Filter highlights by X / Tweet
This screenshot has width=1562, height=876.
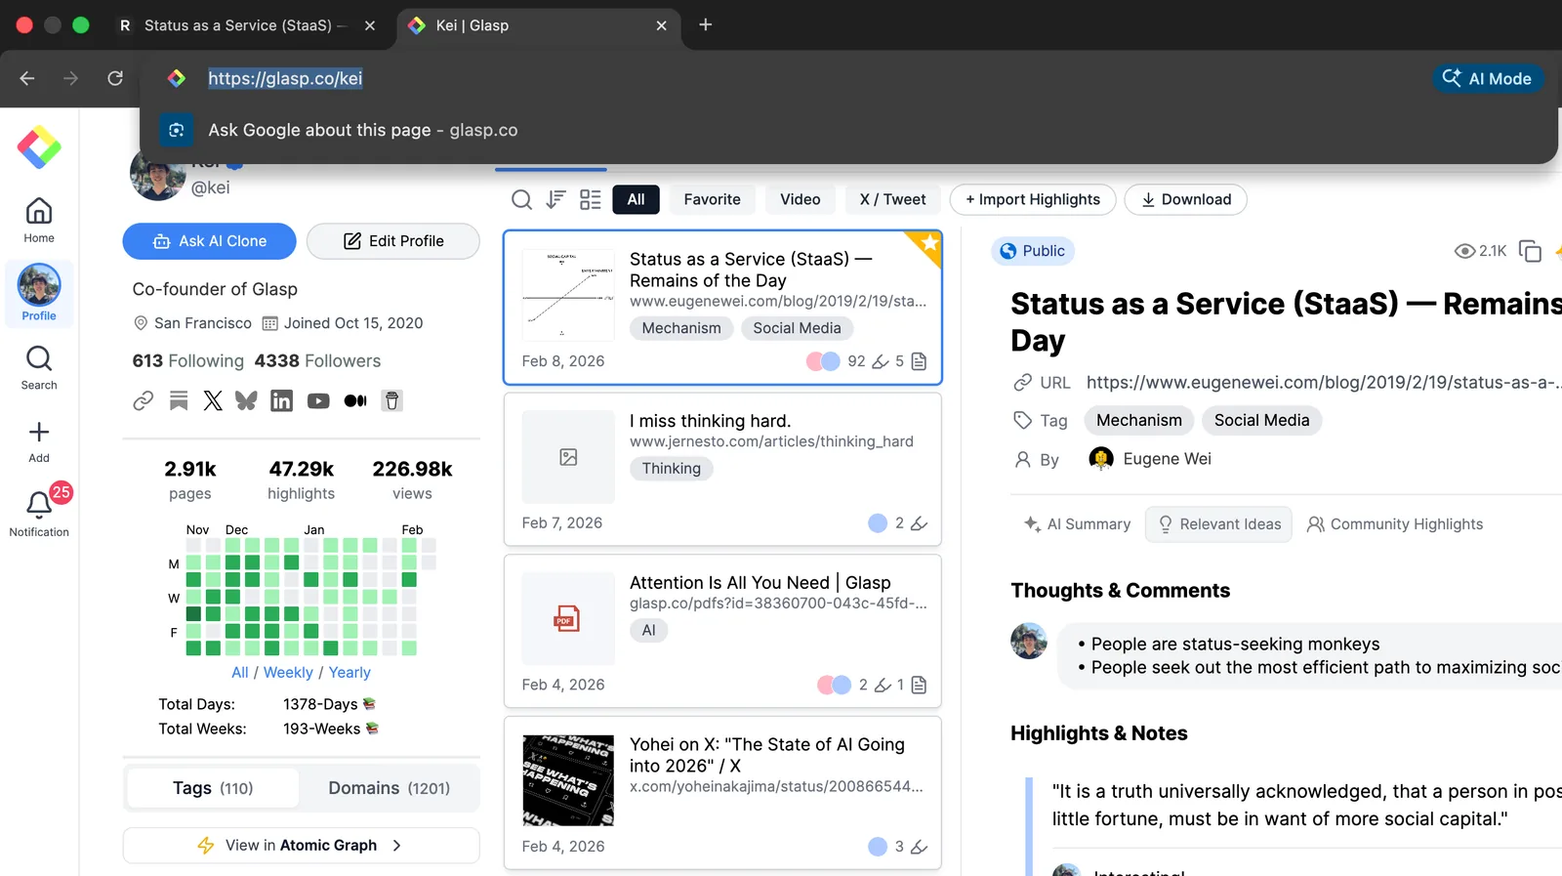click(x=892, y=199)
